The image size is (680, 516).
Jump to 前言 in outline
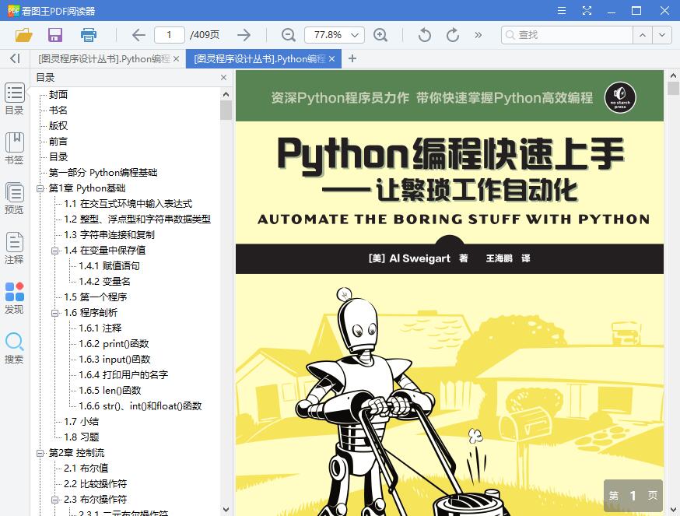pyautogui.click(x=58, y=142)
